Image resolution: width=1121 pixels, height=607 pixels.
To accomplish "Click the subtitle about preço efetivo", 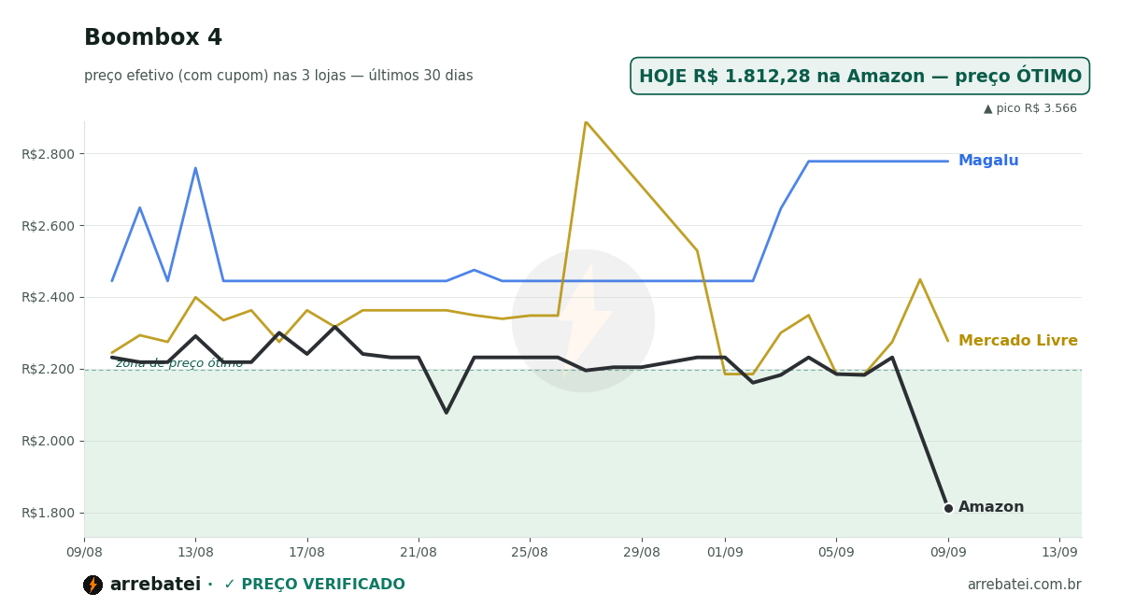I will tap(278, 76).
